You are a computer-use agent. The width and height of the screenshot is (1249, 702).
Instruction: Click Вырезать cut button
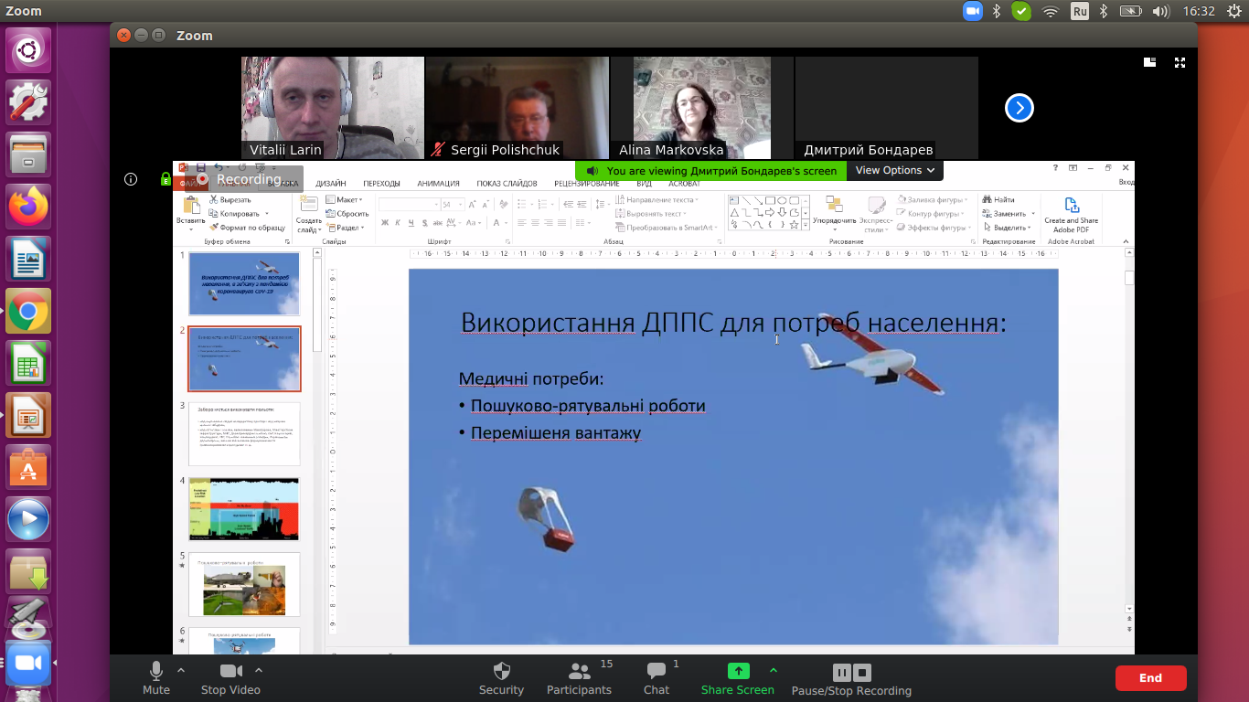coord(230,199)
